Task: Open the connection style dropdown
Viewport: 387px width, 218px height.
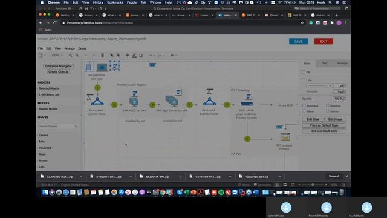Action: coord(151,55)
